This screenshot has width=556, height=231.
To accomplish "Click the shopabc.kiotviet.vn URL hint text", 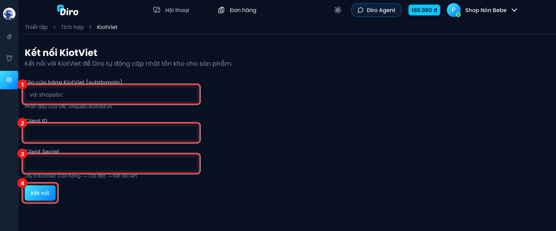I will click(x=90, y=107).
